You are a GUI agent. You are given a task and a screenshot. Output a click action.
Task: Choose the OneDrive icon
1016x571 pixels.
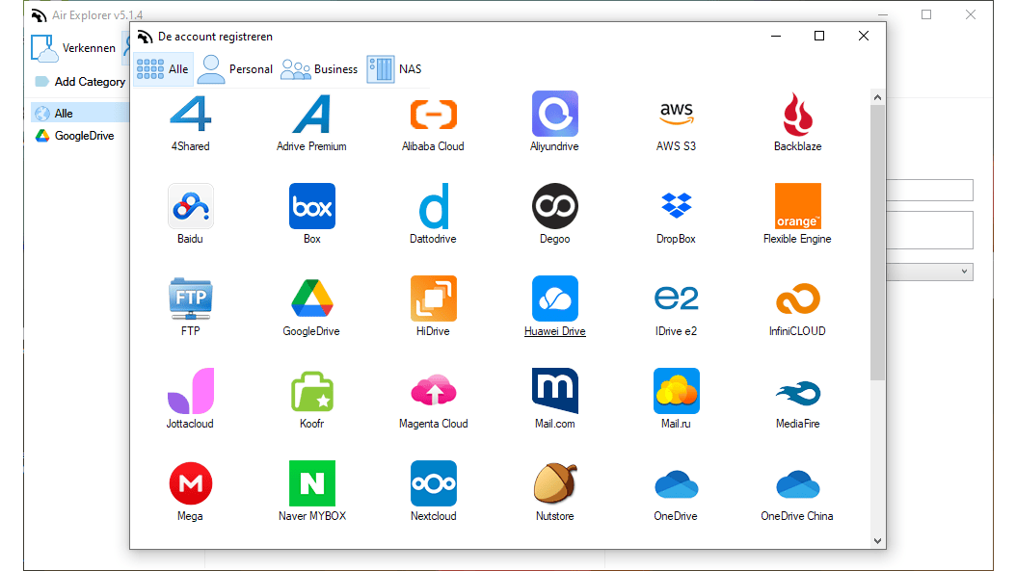pyautogui.click(x=677, y=484)
